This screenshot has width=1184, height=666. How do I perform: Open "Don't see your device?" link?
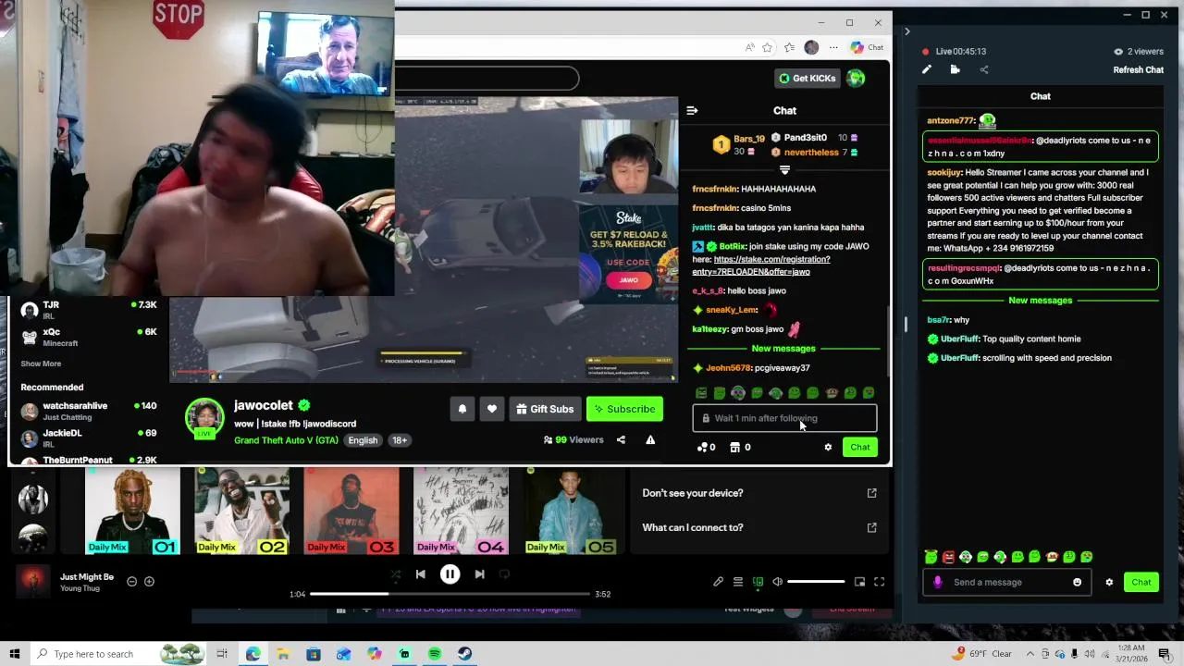(x=758, y=493)
